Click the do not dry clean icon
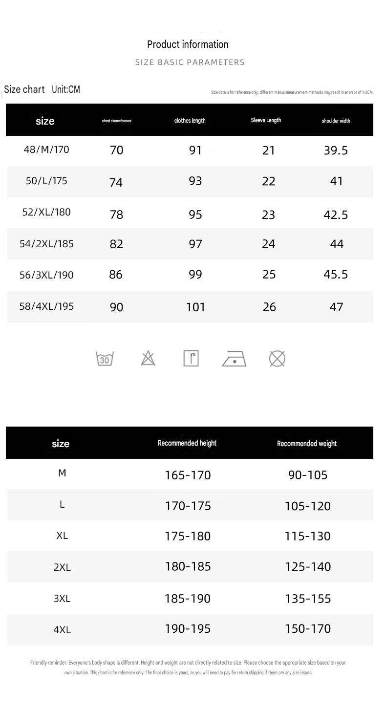 (x=277, y=359)
